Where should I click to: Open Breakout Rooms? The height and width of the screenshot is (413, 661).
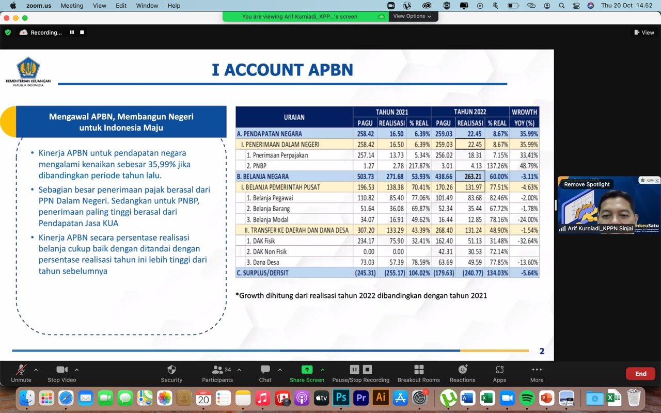click(x=418, y=370)
